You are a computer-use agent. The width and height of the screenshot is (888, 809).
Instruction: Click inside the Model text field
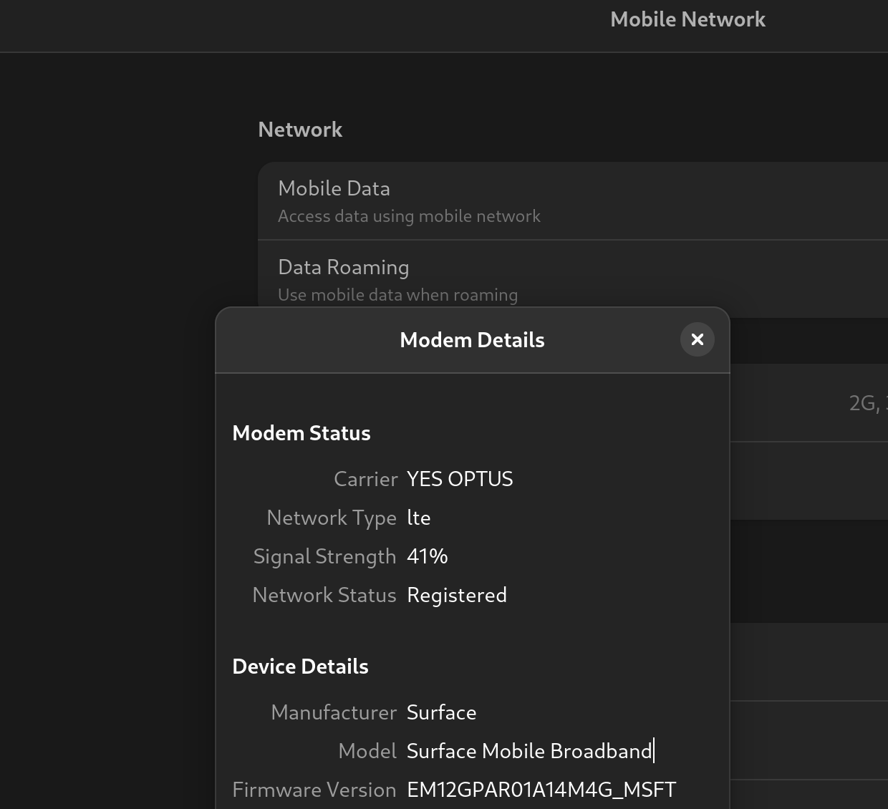coord(530,751)
